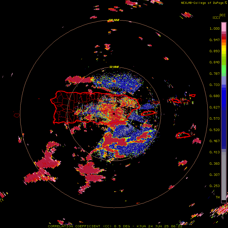Select the 1.000 scale value
The width and height of the screenshot is (228, 228).
tap(215, 28)
